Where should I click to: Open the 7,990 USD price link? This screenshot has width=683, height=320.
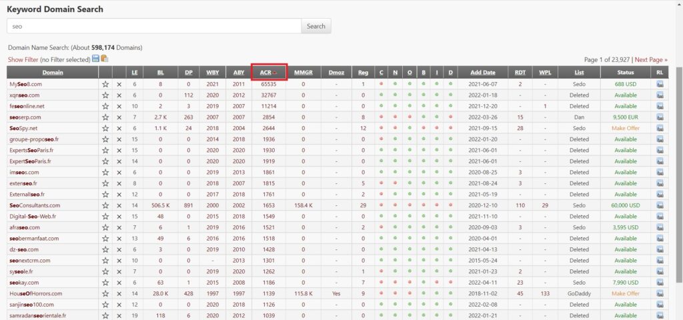coord(626,283)
